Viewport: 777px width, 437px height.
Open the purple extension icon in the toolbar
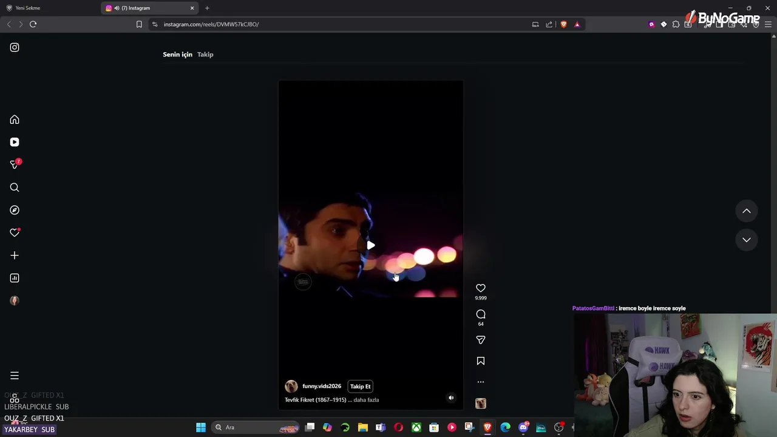[x=652, y=24]
